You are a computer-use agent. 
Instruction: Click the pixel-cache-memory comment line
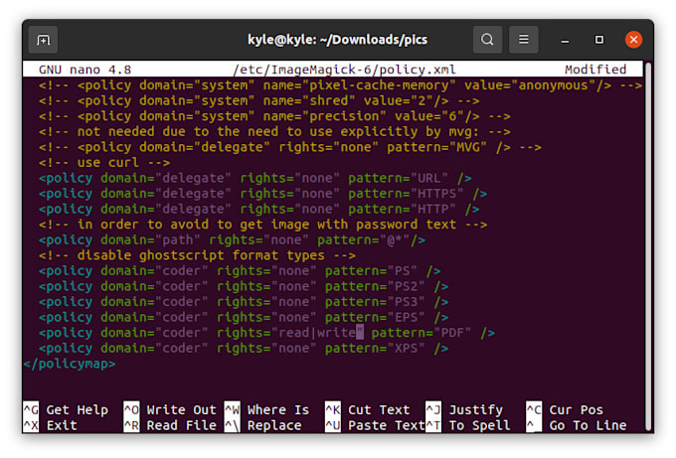[x=340, y=84]
